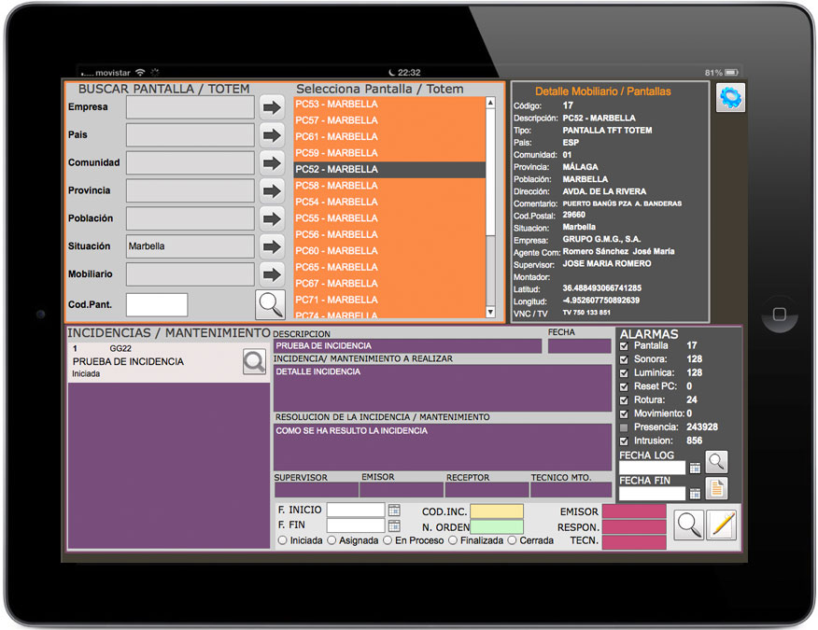The image size is (818, 630).
Task: Click the document copy icon beside FECHA FIN
Action: point(716,488)
